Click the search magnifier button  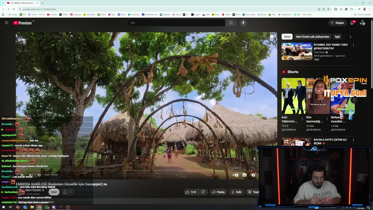click(x=231, y=23)
